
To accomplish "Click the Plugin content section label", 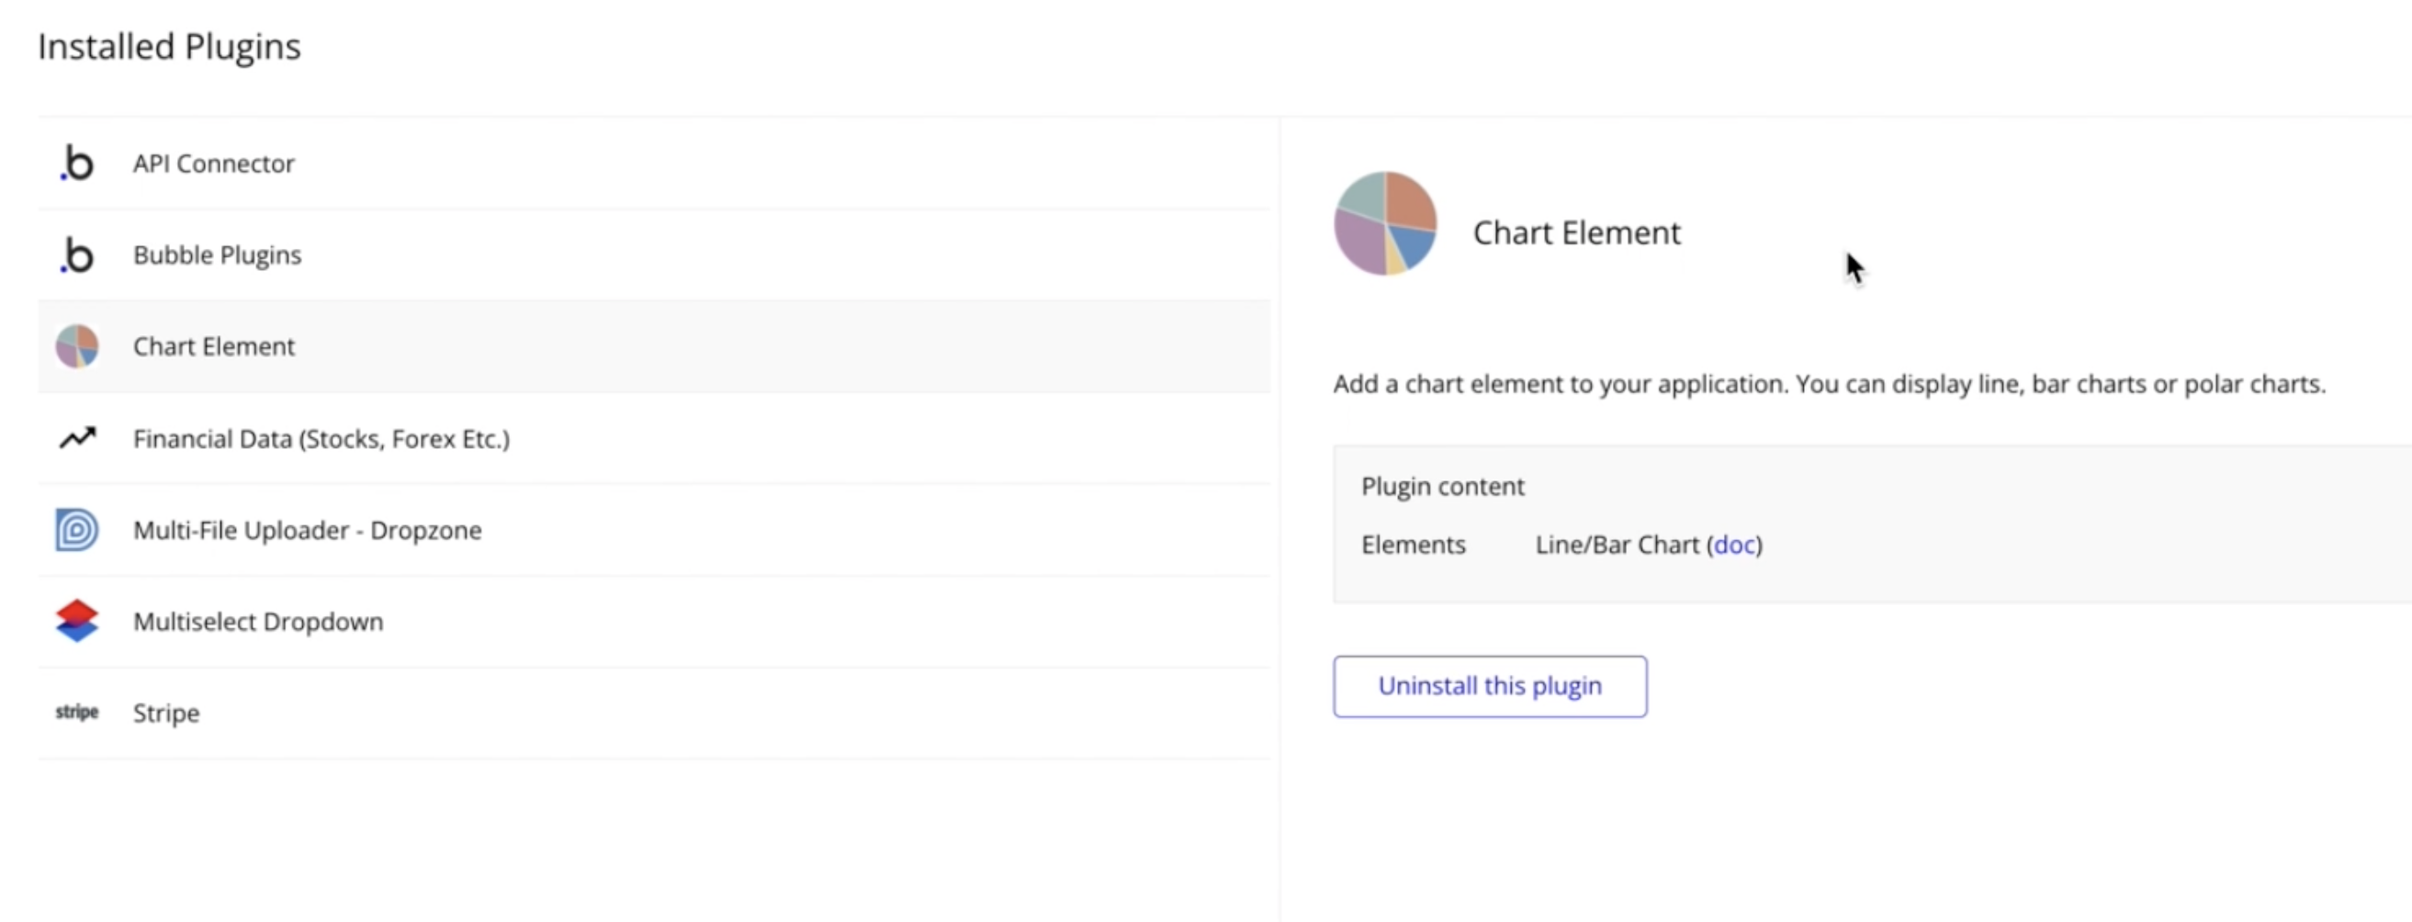I will (x=1442, y=487).
